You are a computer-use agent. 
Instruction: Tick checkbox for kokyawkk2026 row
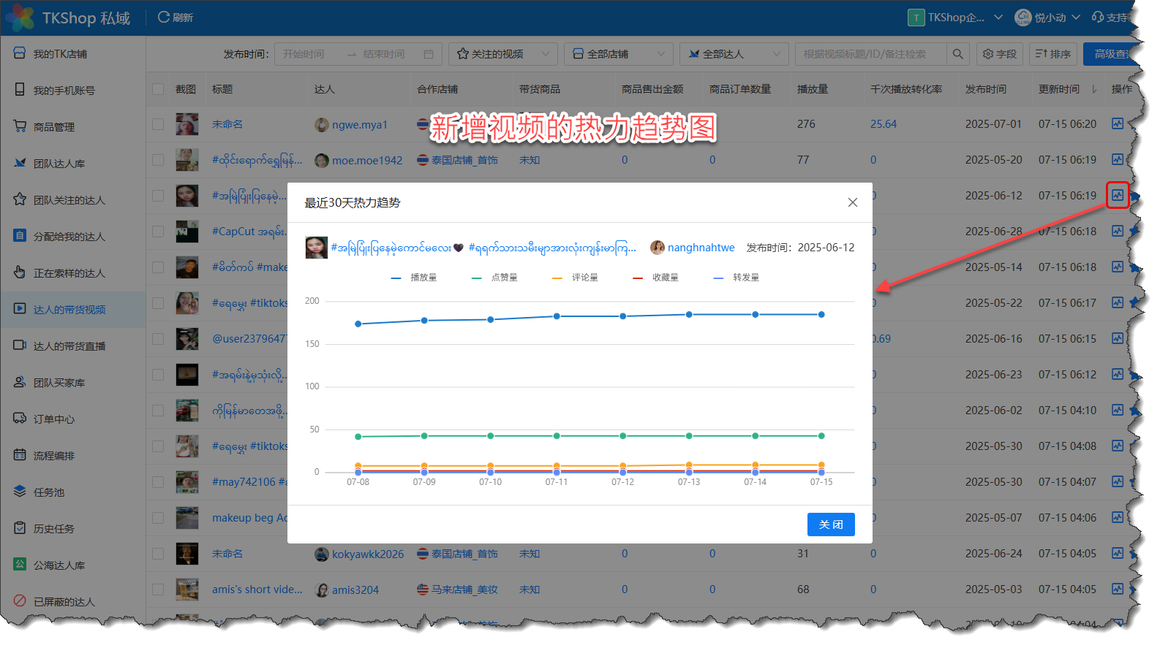click(x=158, y=554)
